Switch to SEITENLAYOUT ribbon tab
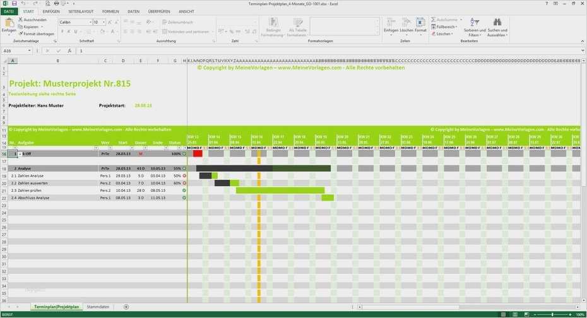This screenshot has height=318, width=587. tap(81, 11)
